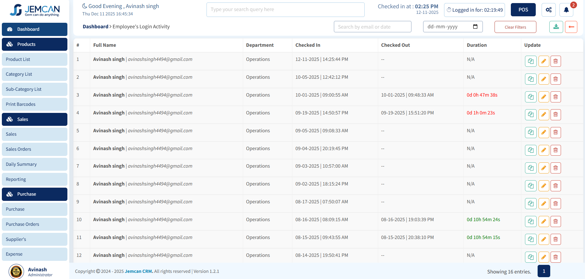Open Purchase Orders menu item
The height and width of the screenshot is (279, 585).
[x=34, y=224]
